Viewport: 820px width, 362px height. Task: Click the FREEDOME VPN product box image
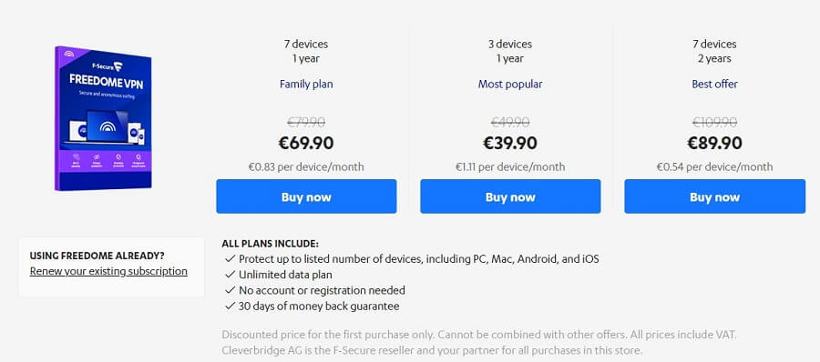[x=103, y=118]
